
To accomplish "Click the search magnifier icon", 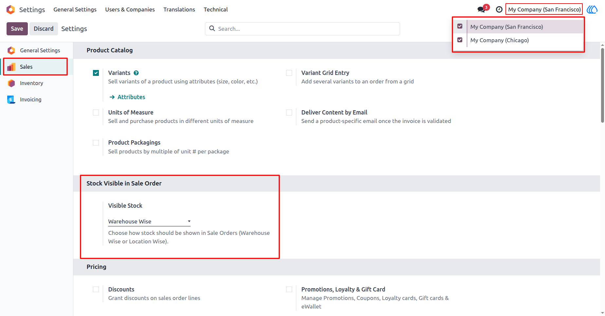I will point(212,28).
